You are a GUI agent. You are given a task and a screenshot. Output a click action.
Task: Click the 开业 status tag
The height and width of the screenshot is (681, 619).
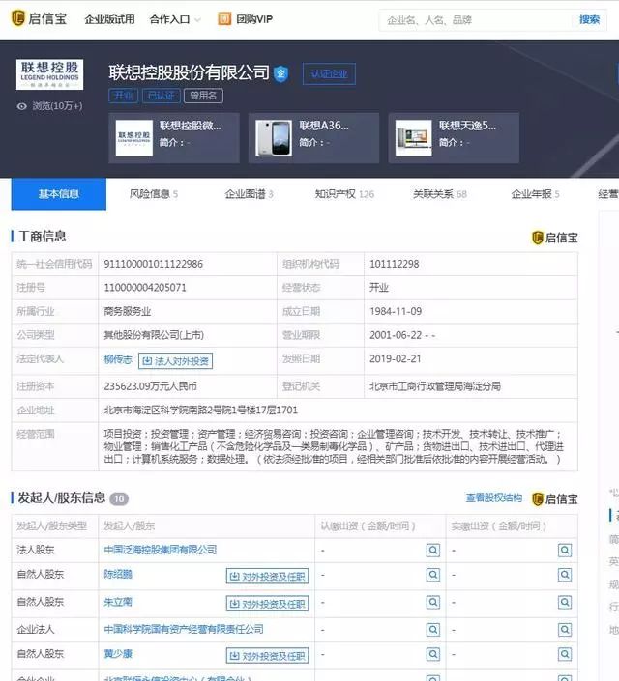click(x=123, y=96)
